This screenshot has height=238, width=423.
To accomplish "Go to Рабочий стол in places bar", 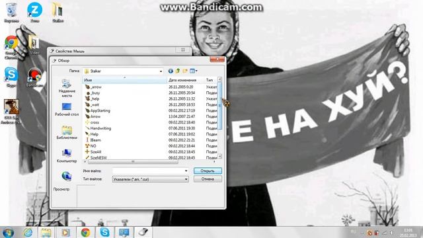I will (67, 109).
